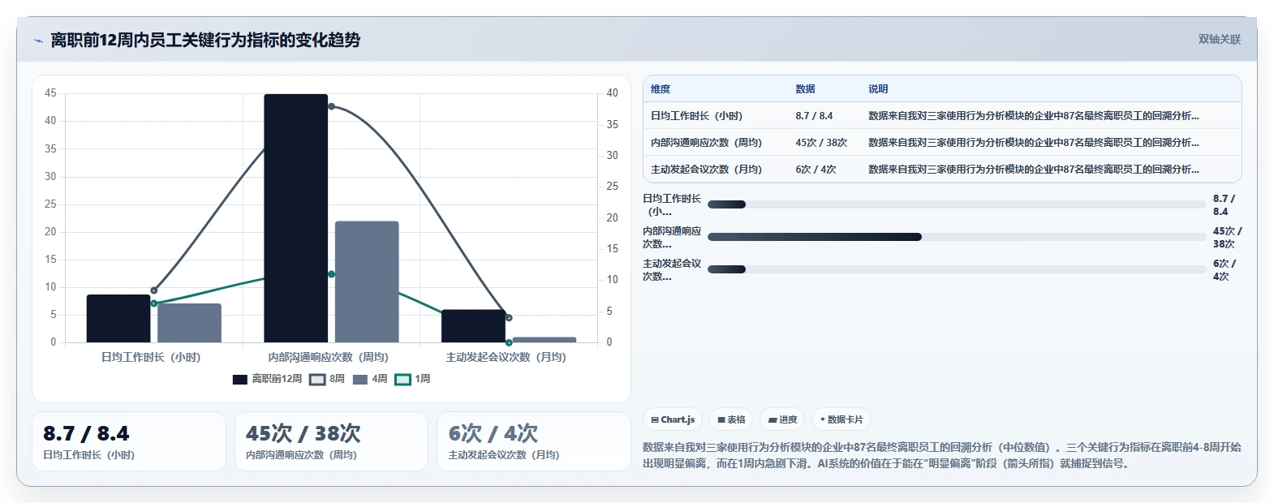
Task: Open the 45次 / 38次 stat card
Action: 331,441
